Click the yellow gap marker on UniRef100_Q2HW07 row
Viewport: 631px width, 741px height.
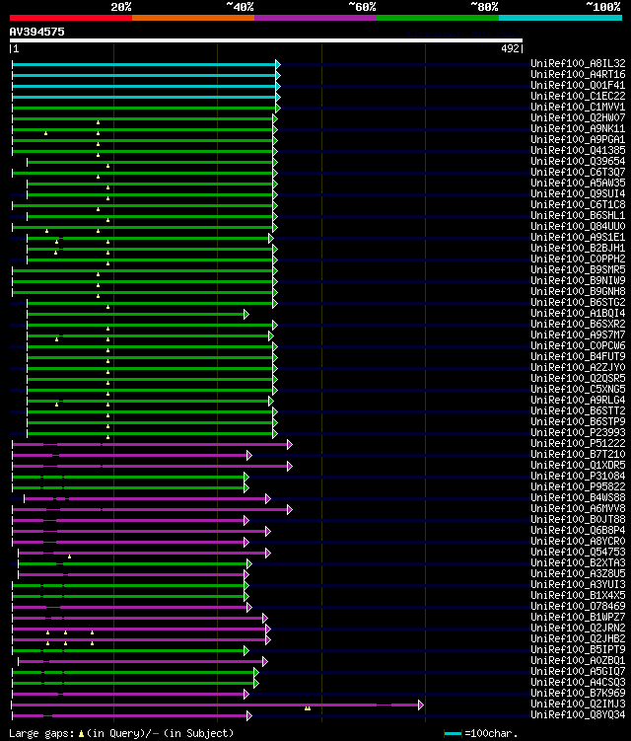tap(98, 122)
